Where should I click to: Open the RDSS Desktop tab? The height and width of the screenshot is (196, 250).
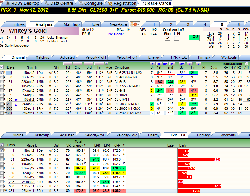(23, 3)
